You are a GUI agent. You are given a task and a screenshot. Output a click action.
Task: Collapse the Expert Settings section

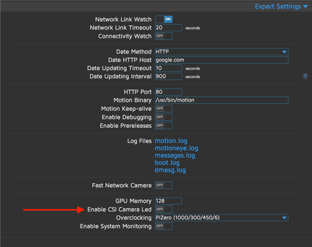coord(281,7)
